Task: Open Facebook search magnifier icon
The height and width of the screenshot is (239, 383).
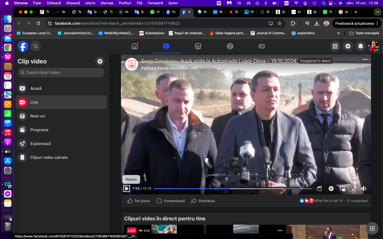Action: [36, 46]
